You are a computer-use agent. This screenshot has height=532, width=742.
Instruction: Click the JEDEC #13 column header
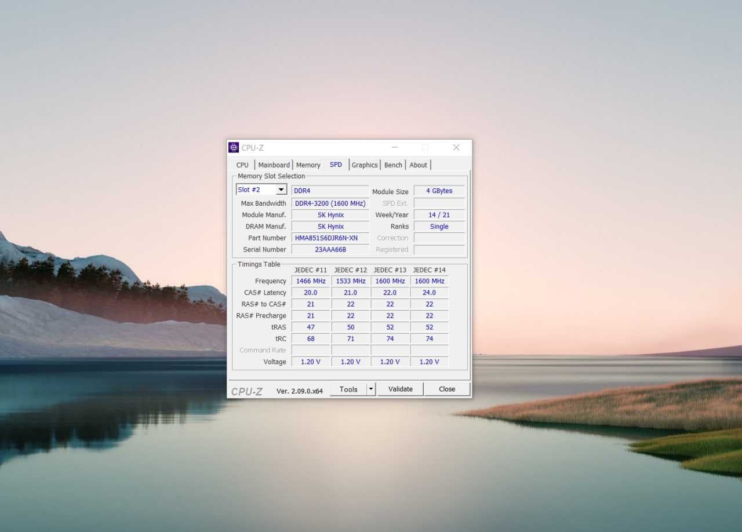pyautogui.click(x=390, y=270)
